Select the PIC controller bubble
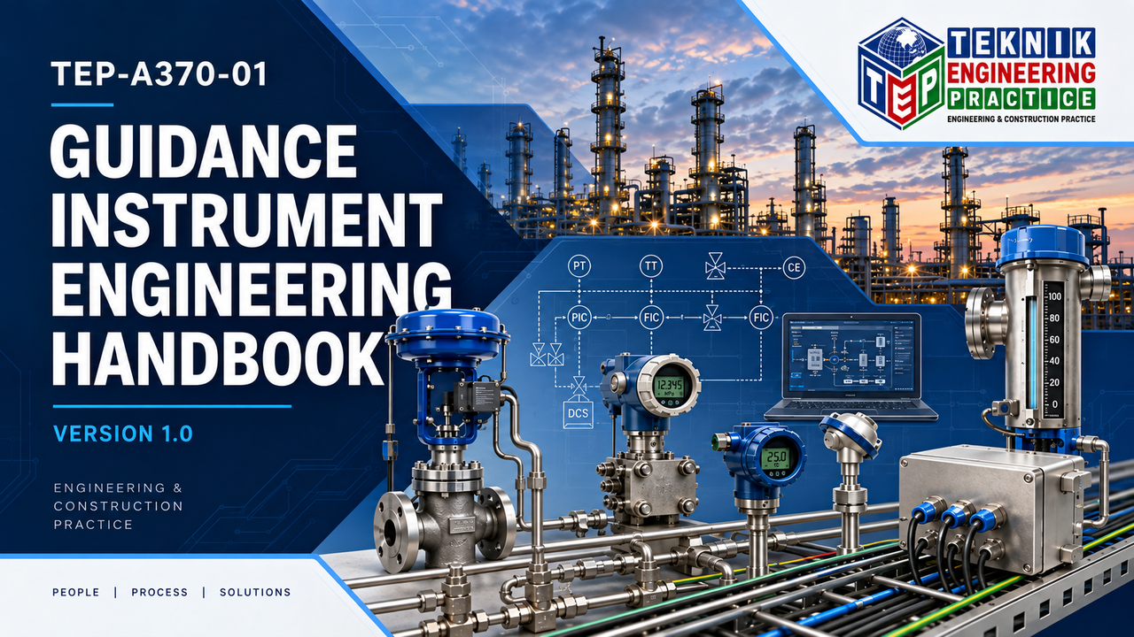The height and width of the screenshot is (637, 1134). tap(579, 316)
